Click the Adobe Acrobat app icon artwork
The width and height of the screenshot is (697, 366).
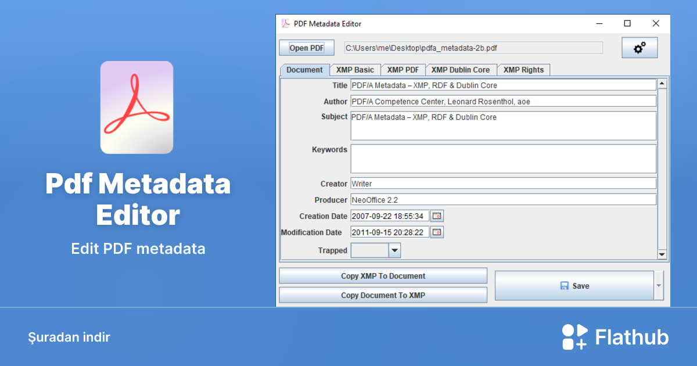137,107
